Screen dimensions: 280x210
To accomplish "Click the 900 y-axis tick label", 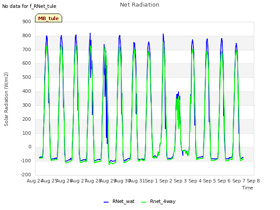I will pyautogui.click(x=27, y=22).
